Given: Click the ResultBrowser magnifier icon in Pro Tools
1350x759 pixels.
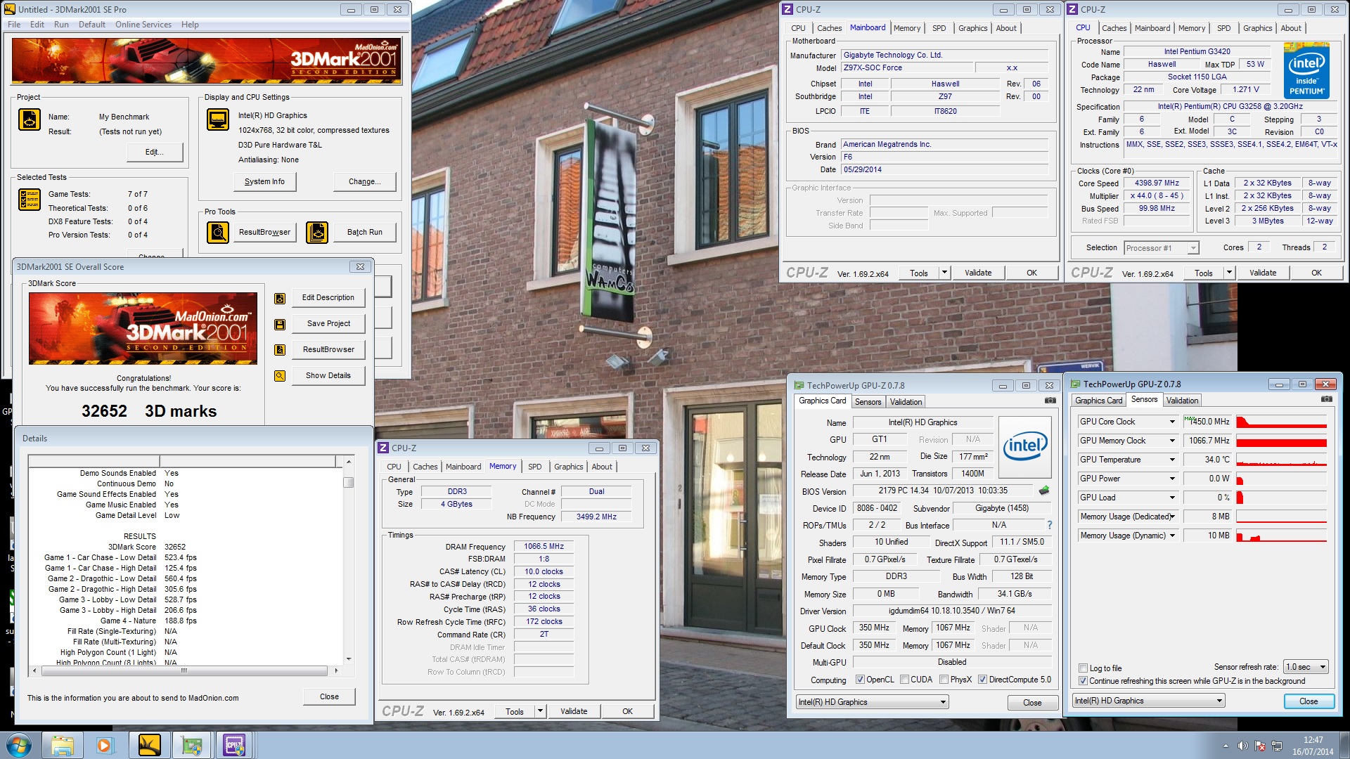Looking at the screenshot, I should coord(217,232).
